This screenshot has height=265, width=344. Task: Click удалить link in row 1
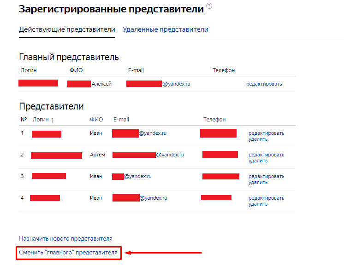258,139
